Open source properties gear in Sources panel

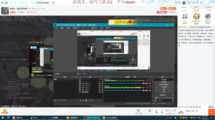86,101
